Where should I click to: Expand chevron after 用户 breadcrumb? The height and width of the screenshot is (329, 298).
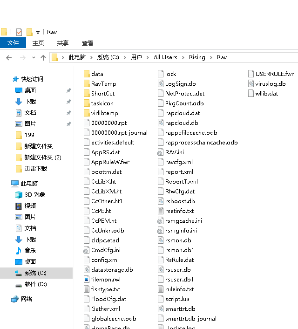coord(148,57)
